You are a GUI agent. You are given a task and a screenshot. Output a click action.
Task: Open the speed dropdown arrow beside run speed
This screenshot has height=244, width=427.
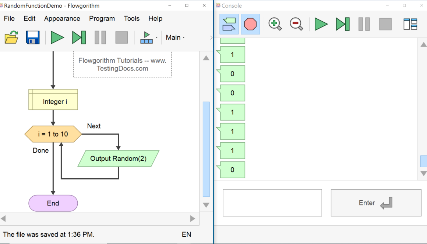[x=156, y=38]
